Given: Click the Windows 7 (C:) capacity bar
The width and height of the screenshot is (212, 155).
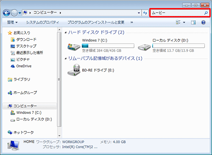Looking at the screenshot, I should pyautogui.click(x=108, y=46).
